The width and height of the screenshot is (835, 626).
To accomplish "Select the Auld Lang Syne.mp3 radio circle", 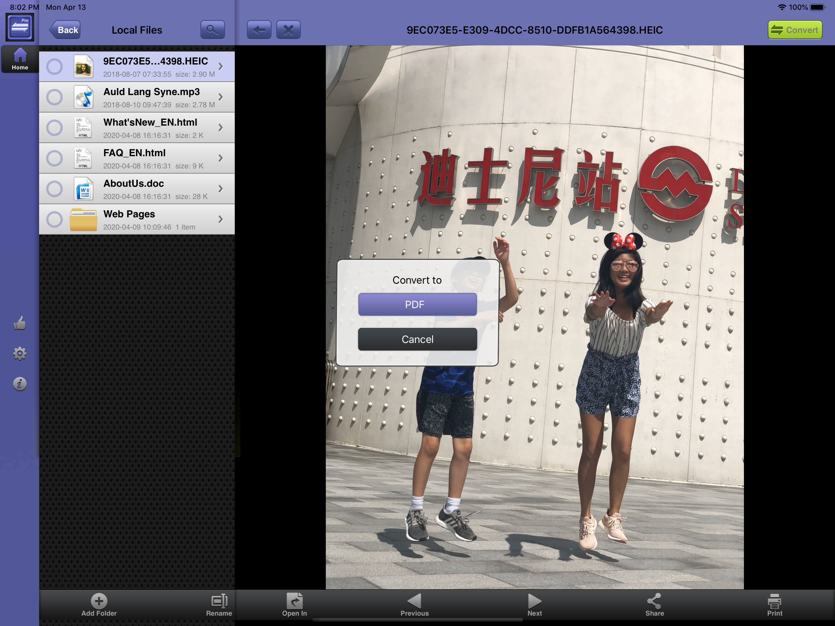I will [54, 97].
